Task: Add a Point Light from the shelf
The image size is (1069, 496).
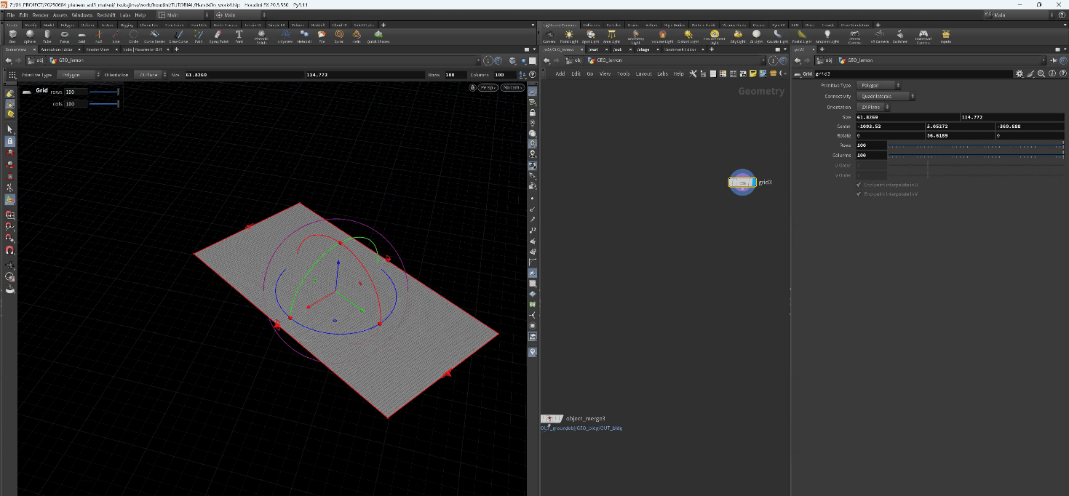Action: (x=569, y=36)
